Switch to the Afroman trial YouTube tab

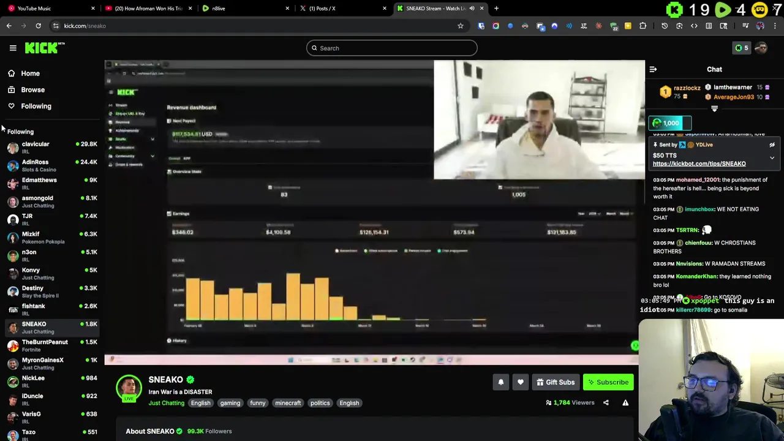click(x=148, y=8)
